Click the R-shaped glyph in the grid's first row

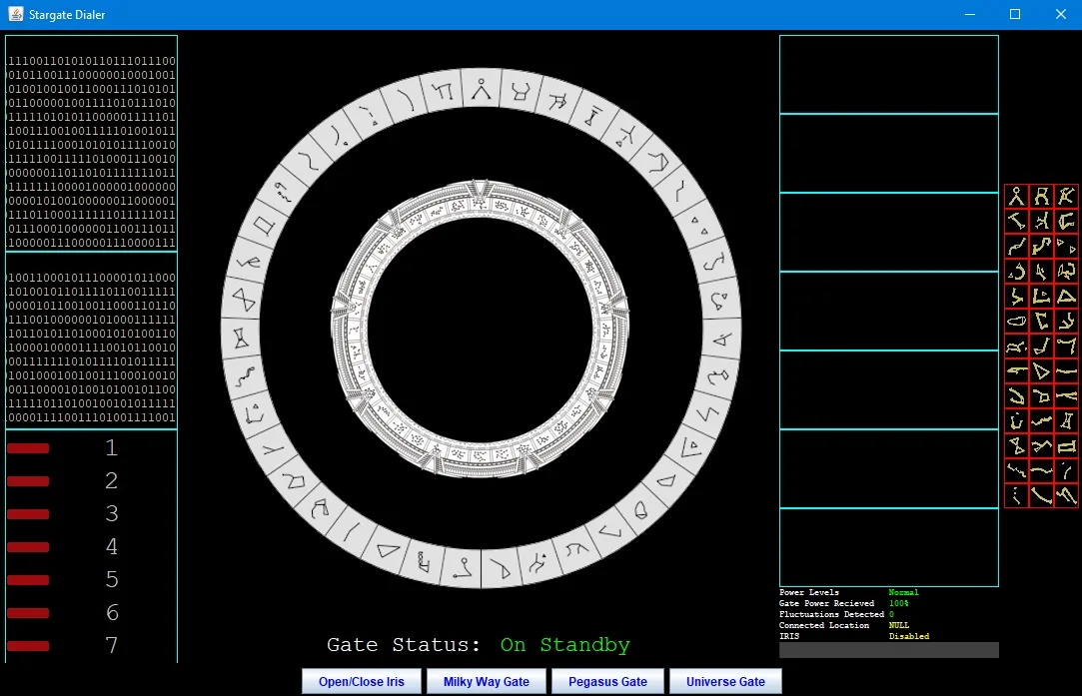1041,196
